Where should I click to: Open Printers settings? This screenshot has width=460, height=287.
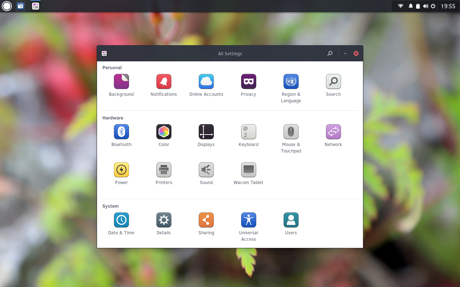coord(164,170)
